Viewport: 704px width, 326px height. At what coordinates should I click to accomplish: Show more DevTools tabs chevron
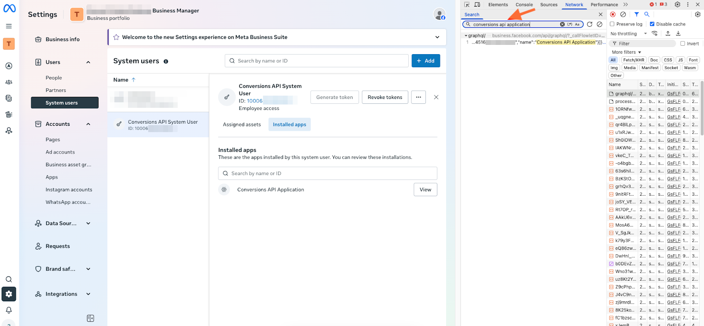click(x=626, y=4)
